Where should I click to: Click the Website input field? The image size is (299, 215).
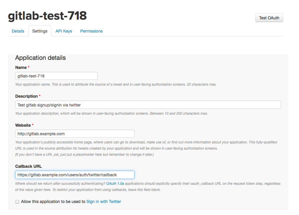[75, 133]
